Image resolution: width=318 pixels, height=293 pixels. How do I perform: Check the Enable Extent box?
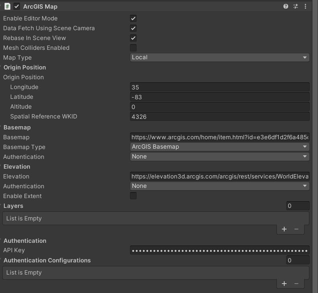click(133, 196)
